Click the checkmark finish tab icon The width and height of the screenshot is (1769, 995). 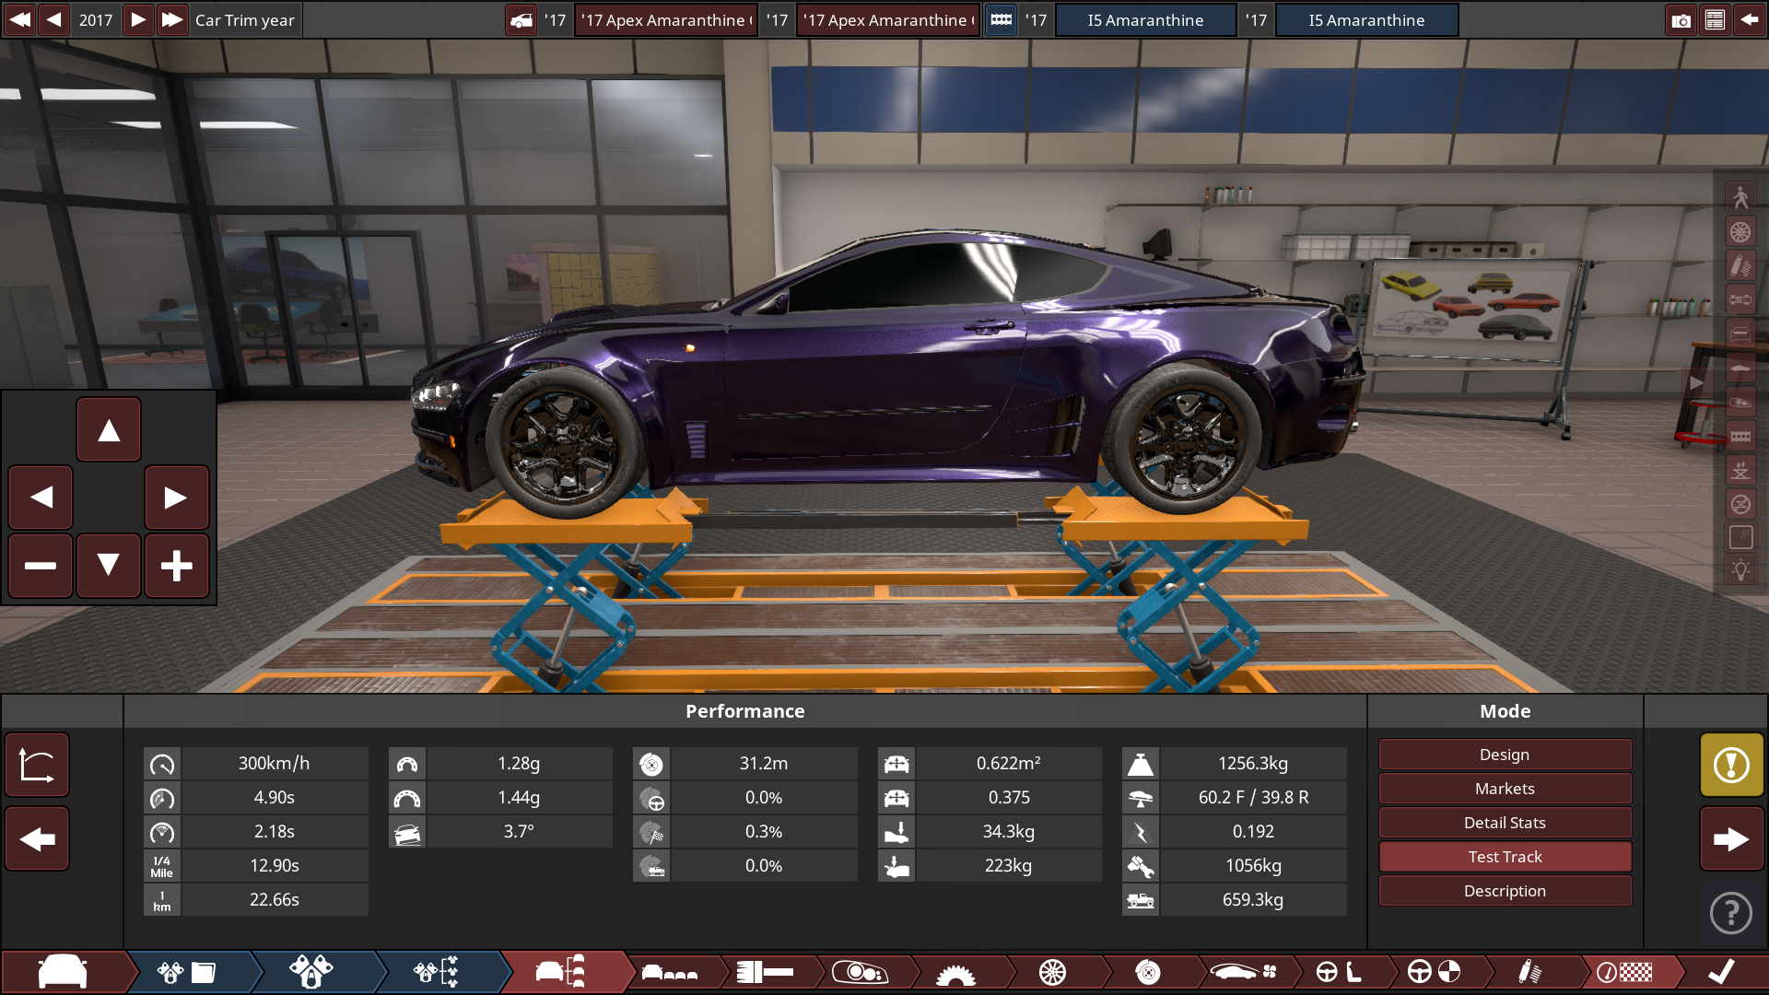click(x=1721, y=972)
